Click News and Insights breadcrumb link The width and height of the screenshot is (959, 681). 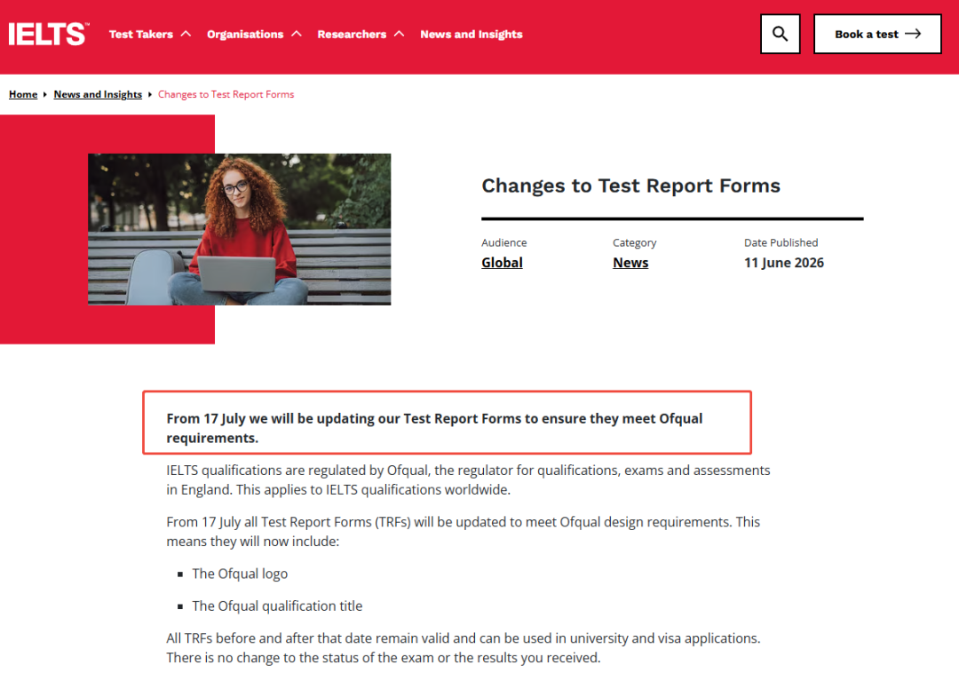[x=98, y=94]
